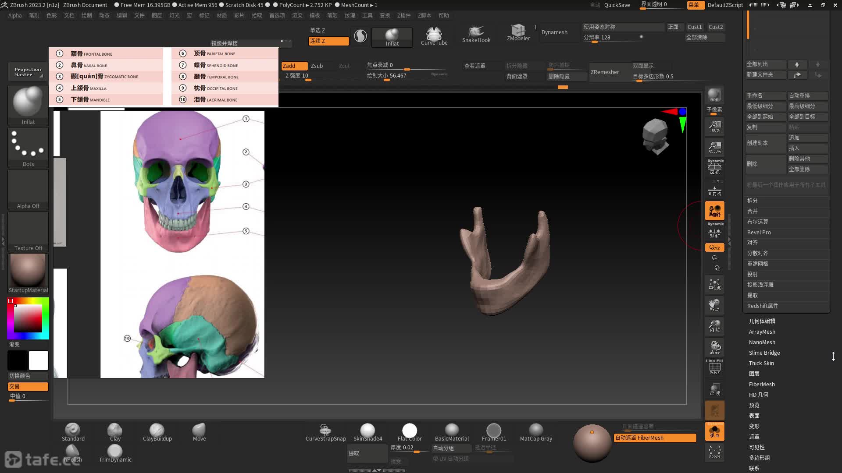
Task: Select the rotate (旋转) navigation icon
Action: 714,347
